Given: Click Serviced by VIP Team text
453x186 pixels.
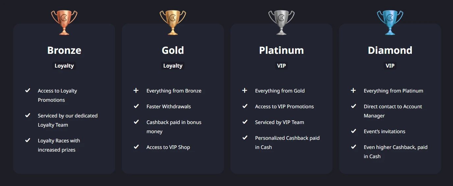Looking at the screenshot, I should [280, 122].
